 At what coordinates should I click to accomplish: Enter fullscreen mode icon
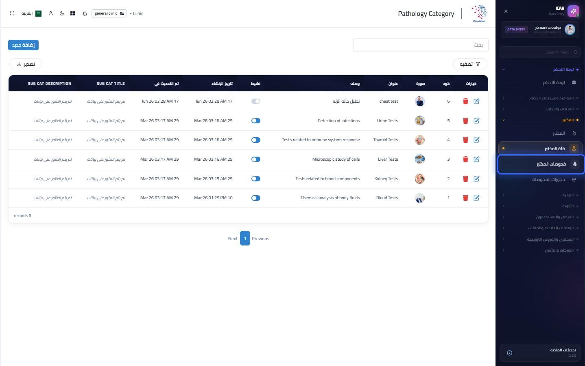(x=12, y=13)
